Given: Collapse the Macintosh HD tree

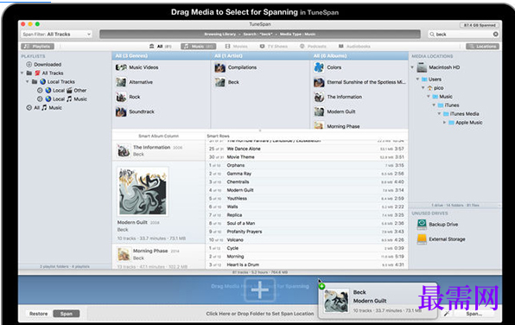Looking at the screenshot, I should (x=412, y=67).
